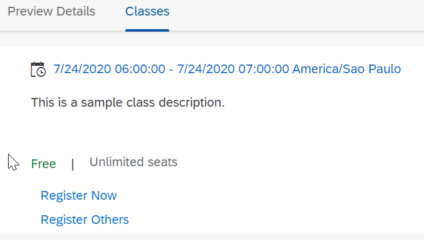Click the word Now in Register Now

104,195
